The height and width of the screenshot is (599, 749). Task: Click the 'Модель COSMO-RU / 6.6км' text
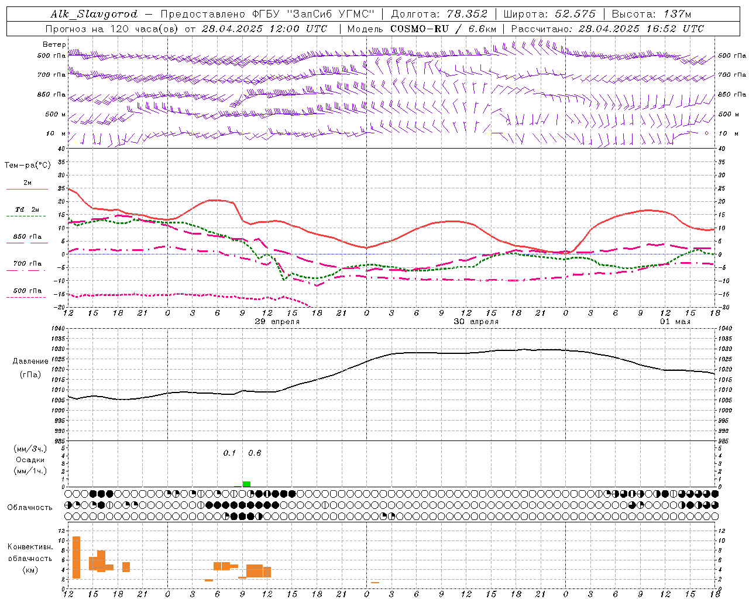pos(422,29)
